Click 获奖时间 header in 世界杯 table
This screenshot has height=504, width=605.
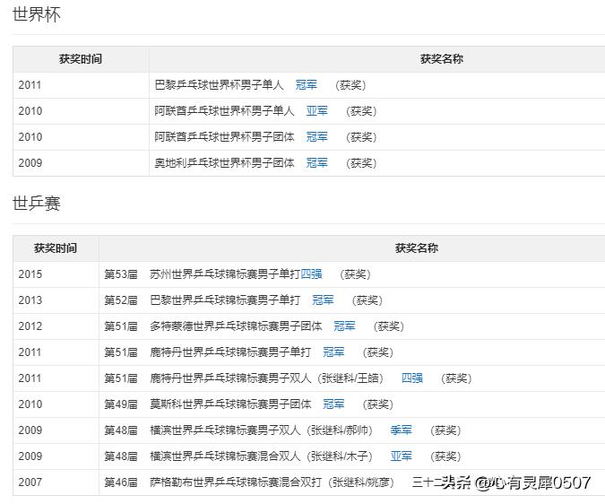[x=81, y=59]
